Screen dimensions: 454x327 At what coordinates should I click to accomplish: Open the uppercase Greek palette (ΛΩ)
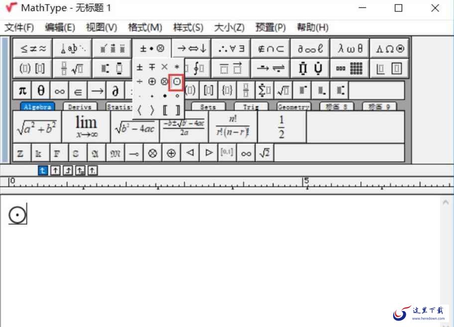pyautogui.click(x=389, y=48)
